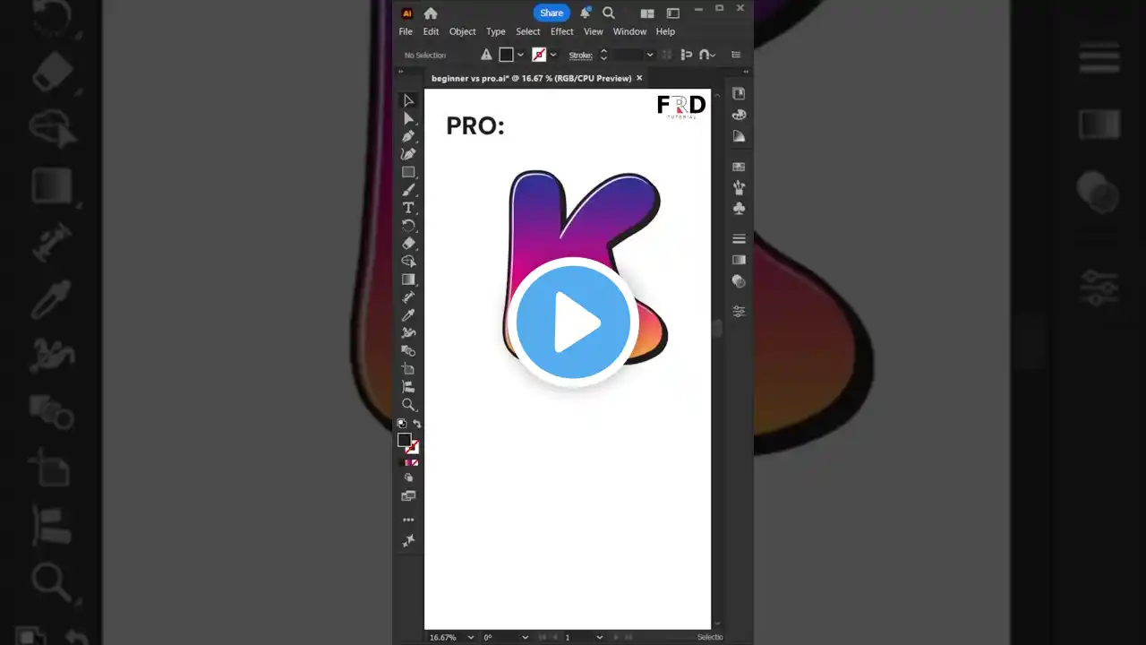Select the Paintbrush tool
This screenshot has width=1146, height=645.
(x=408, y=190)
